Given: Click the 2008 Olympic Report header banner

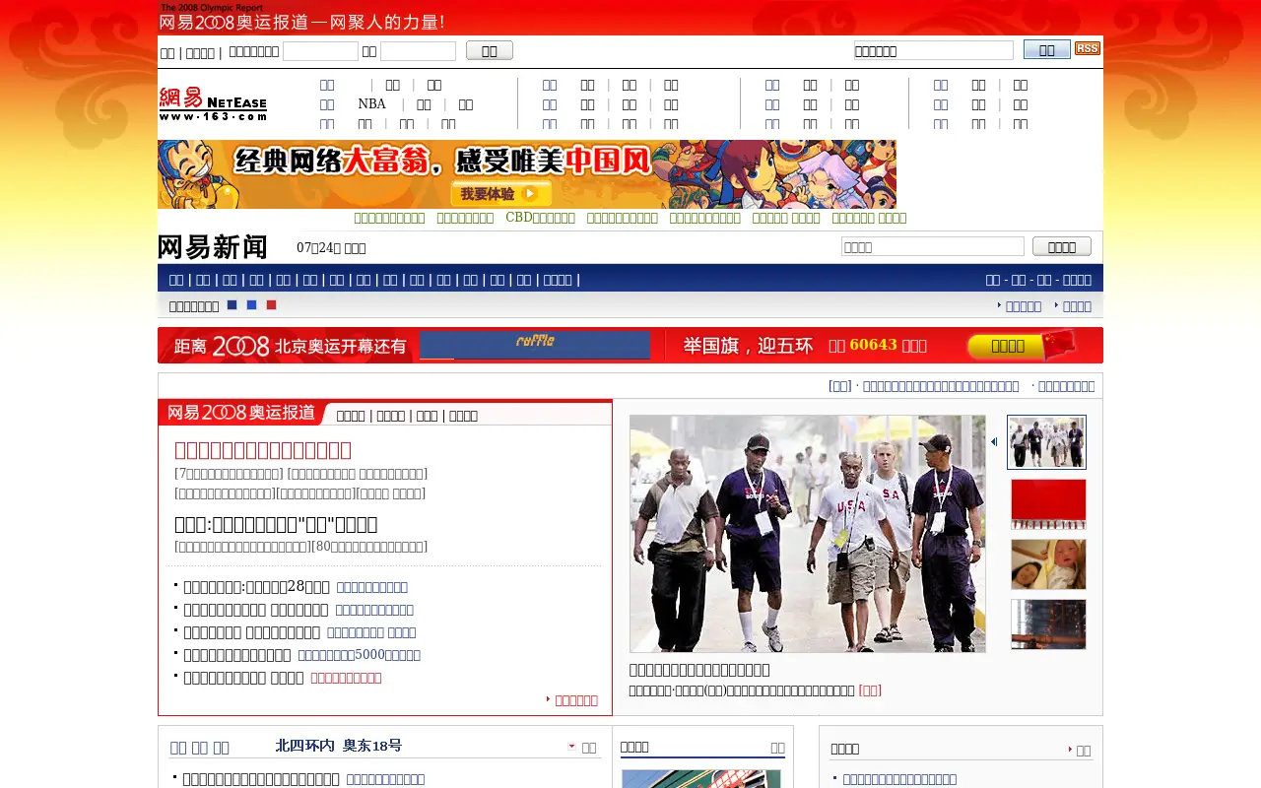Looking at the screenshot, I should (x=303, y=17).
